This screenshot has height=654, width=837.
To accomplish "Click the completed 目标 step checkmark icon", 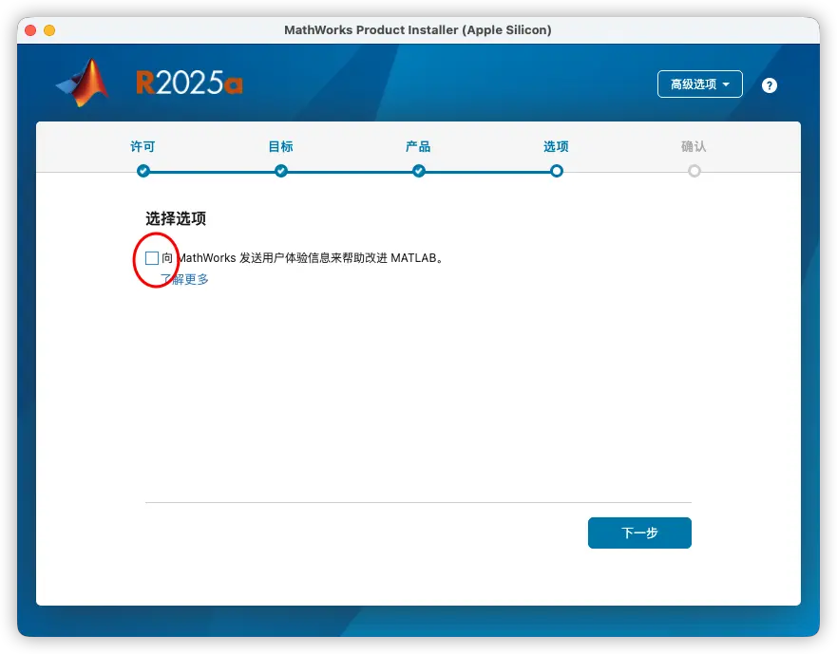I will [280, 171].
